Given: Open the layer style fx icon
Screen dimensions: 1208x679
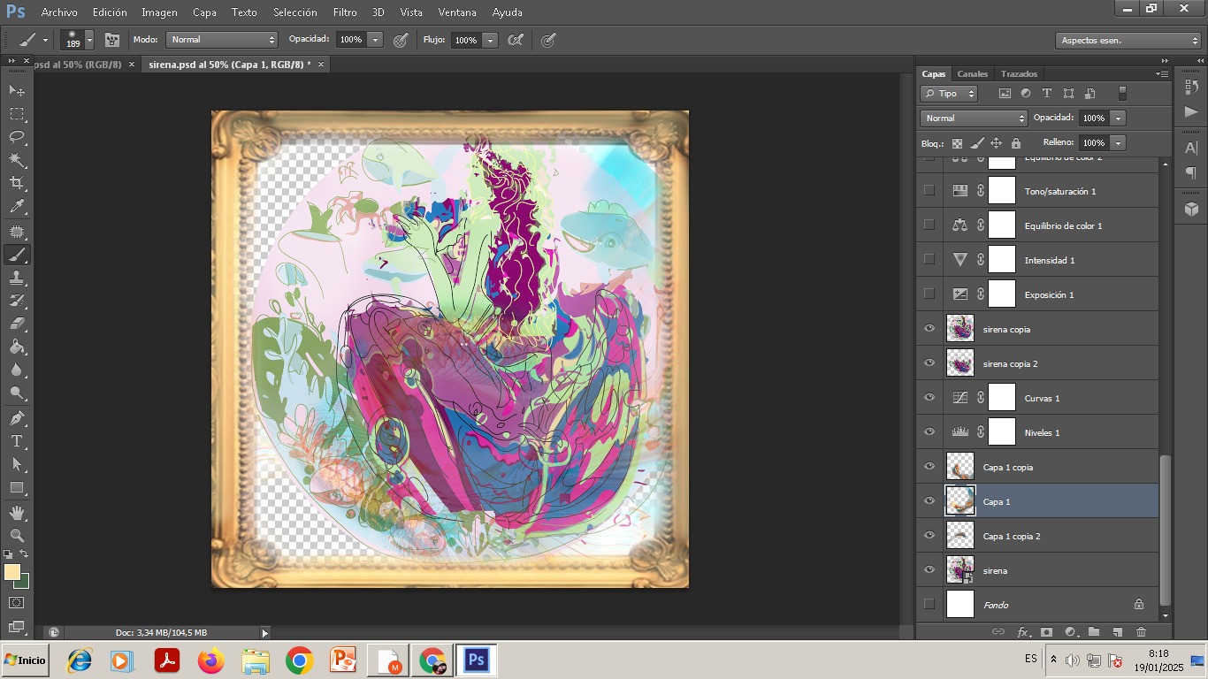Looking at the screenshot, I should 1023,632.
